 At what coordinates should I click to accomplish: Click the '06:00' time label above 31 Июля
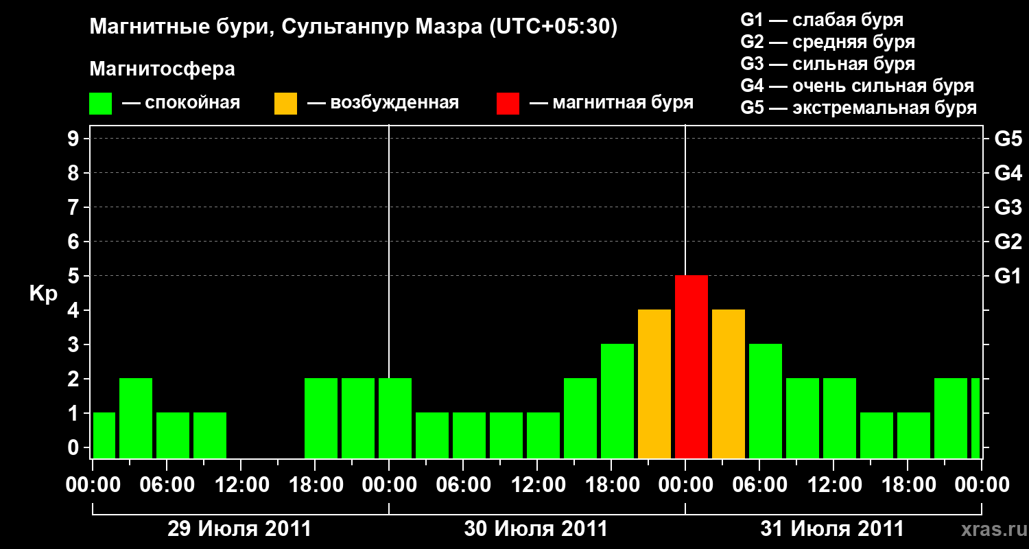click(759, 485)
